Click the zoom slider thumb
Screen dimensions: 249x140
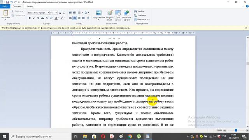tap(236, 130)
